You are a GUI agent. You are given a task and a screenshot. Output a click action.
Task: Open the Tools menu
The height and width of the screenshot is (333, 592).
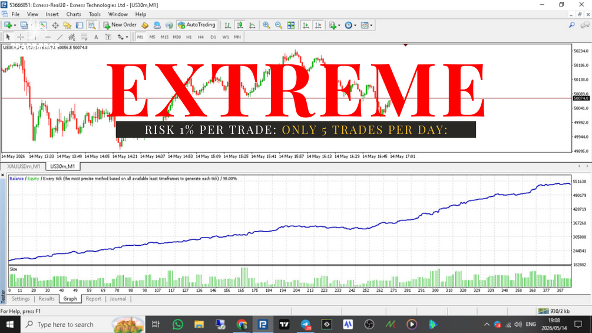point(95,14)
